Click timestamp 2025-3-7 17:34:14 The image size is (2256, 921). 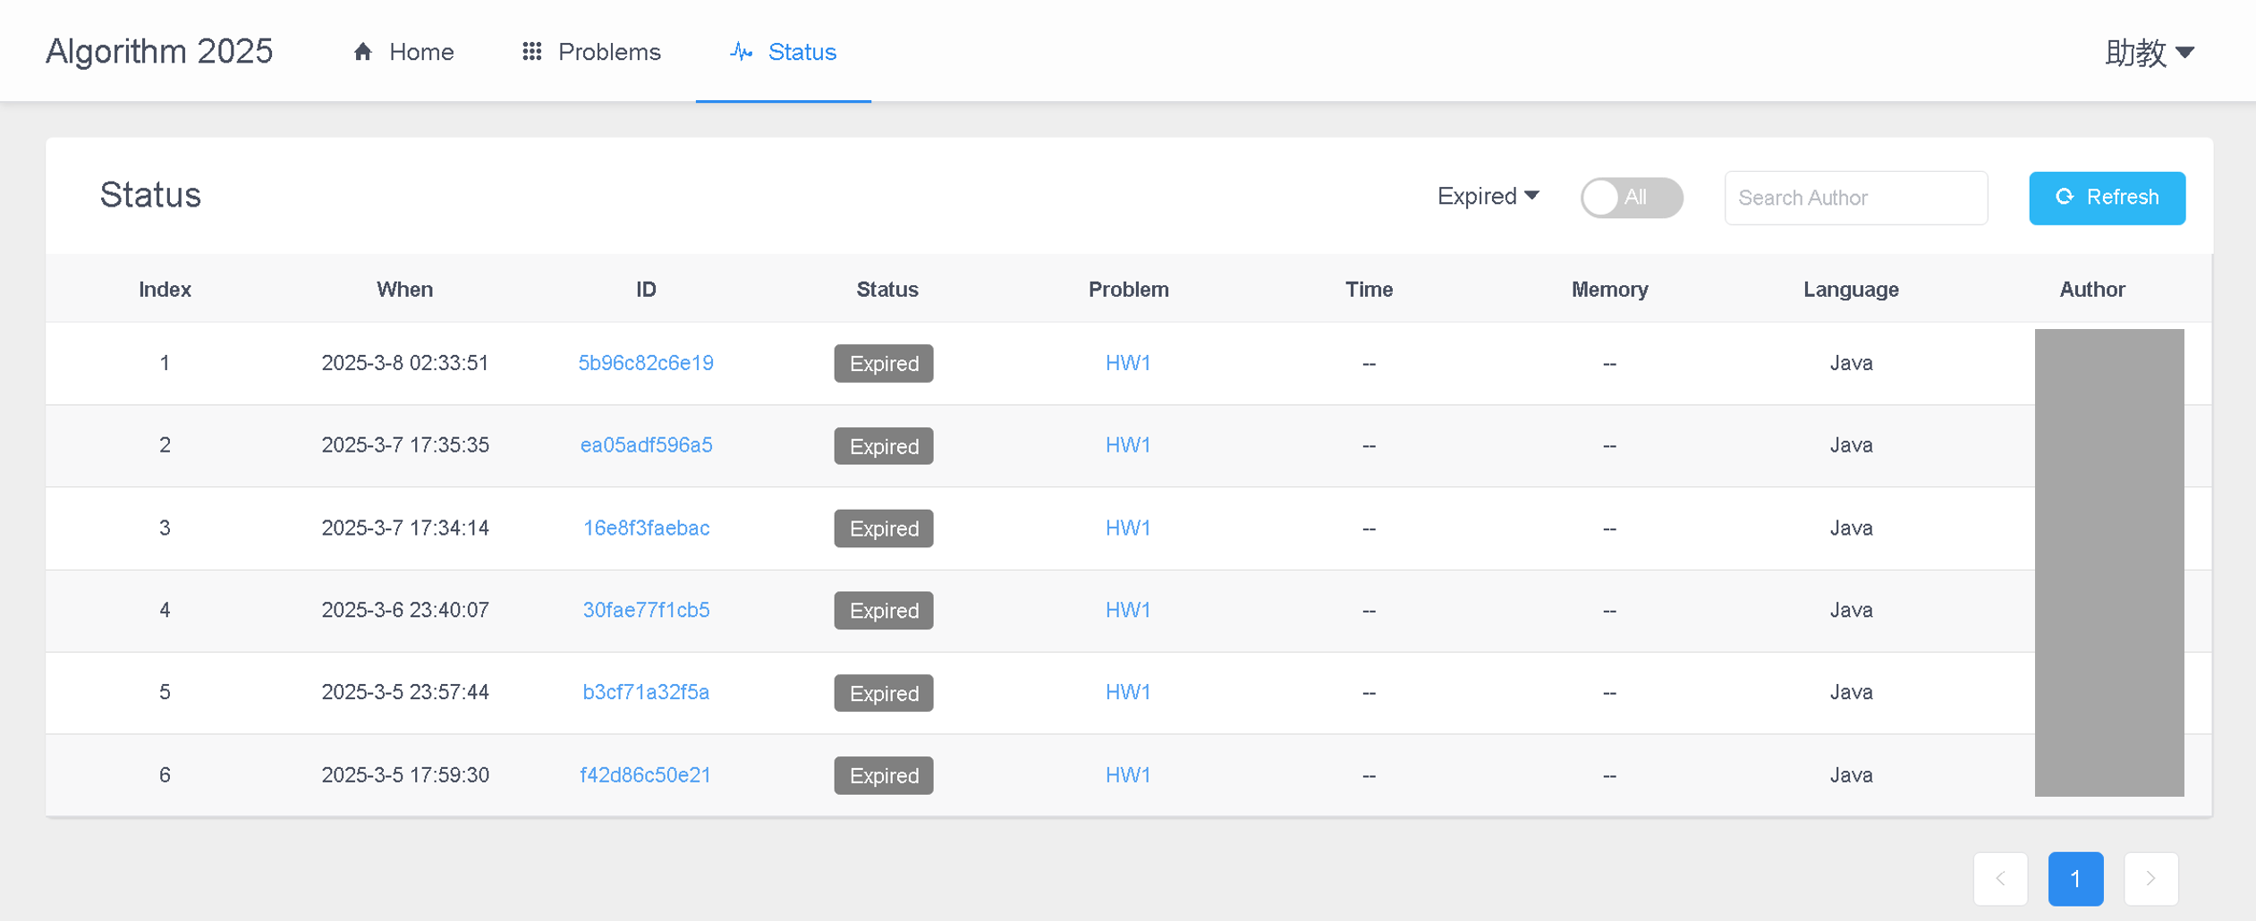pos(405,528)
